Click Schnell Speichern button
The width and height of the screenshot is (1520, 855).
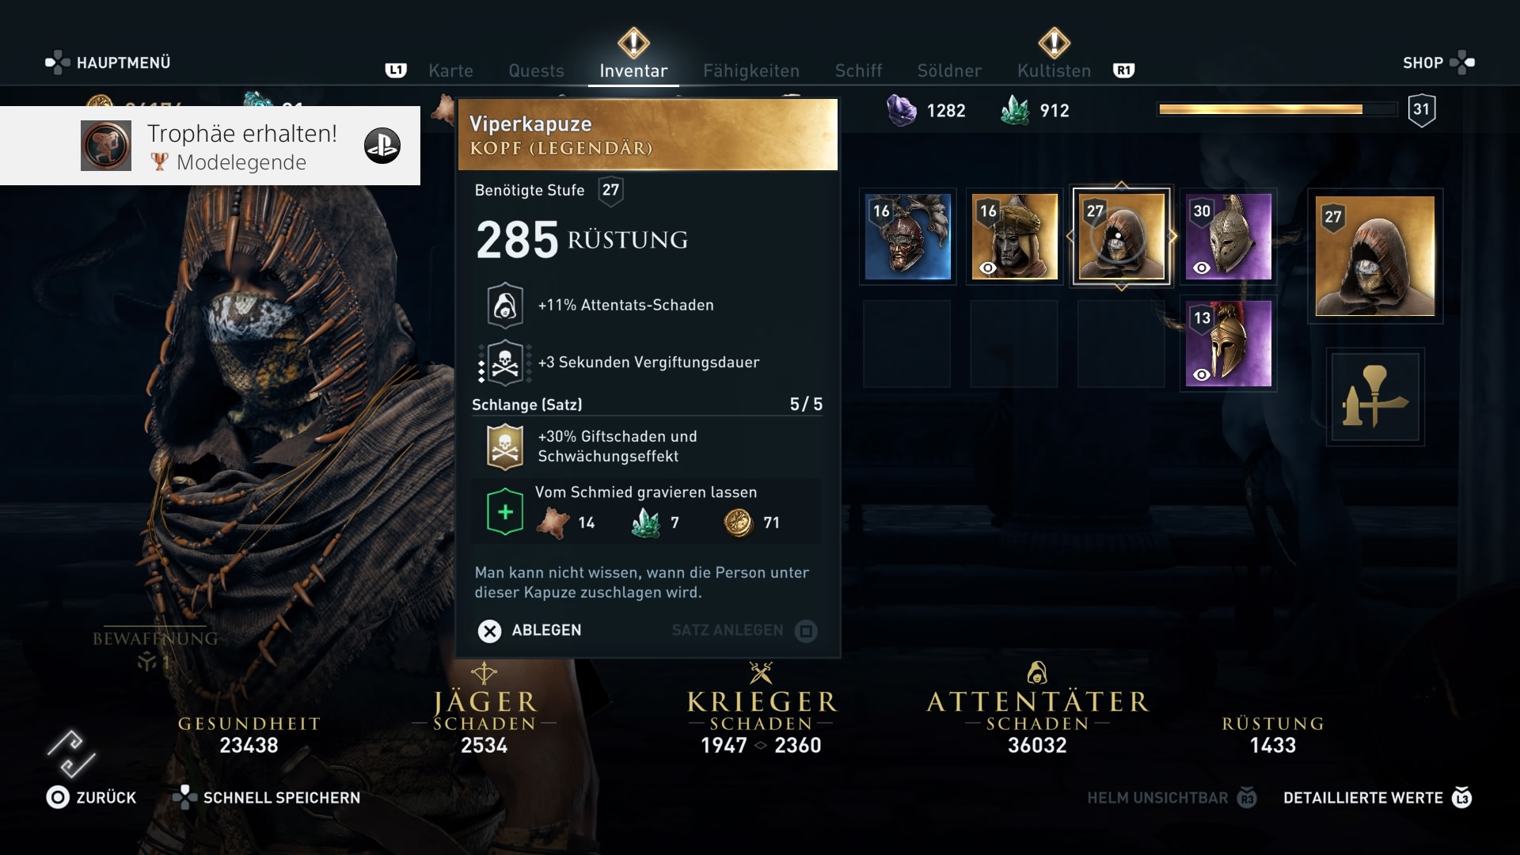(267, 797)
